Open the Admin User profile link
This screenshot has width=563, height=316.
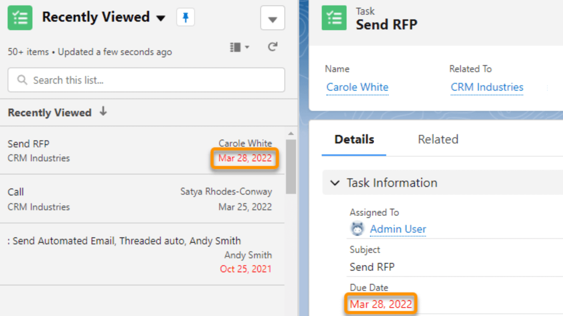click(x=398, y=229)
